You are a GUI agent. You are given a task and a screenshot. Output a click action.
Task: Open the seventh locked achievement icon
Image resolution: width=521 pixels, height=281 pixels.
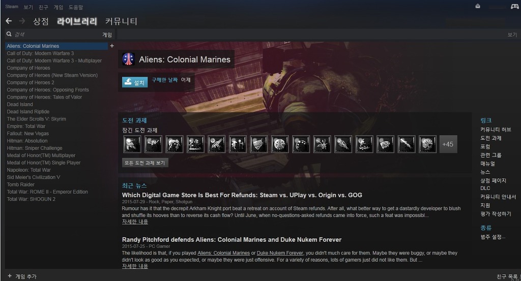tap(258, 144)
